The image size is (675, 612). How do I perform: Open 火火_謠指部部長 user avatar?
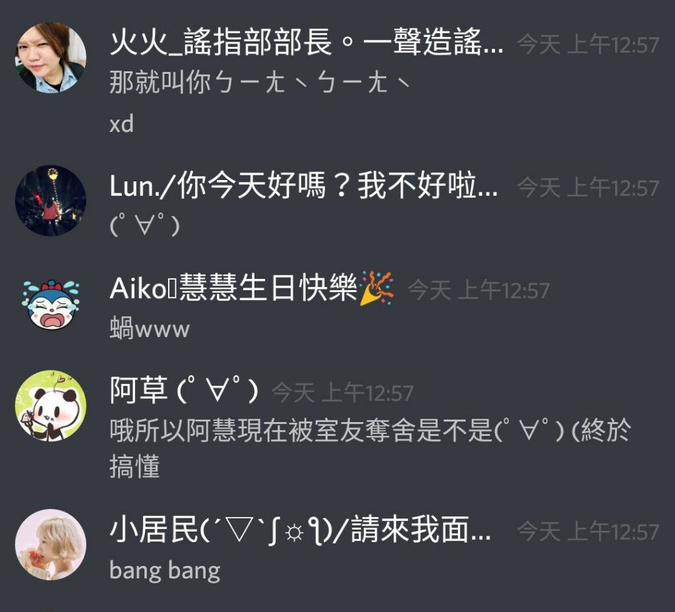click(x=51, y=57)
